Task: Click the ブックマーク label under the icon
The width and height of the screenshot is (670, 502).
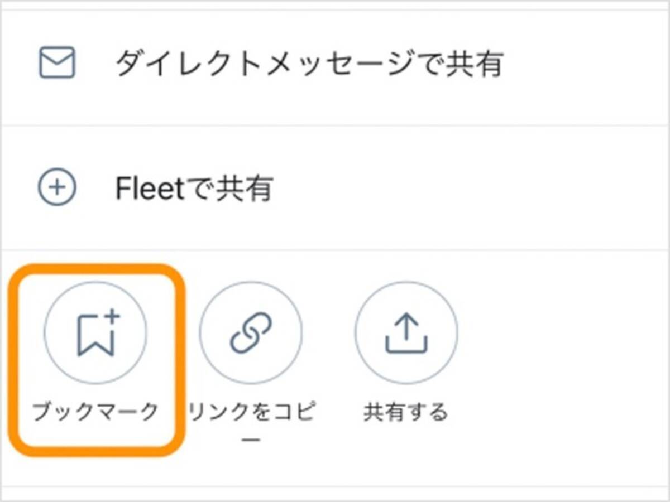Action: click(95, 412)
